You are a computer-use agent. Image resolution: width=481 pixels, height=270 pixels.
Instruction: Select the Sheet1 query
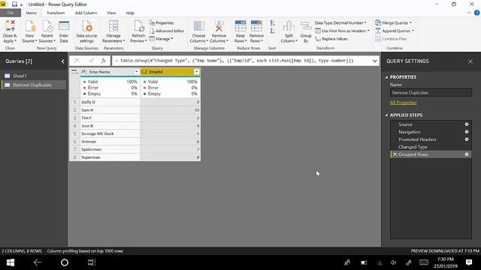pos(34,76)
